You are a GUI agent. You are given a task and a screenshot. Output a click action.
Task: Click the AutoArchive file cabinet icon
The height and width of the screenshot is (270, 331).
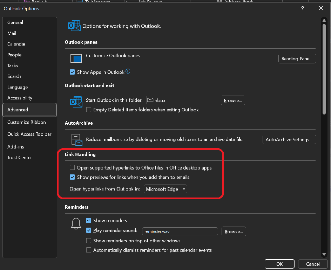77,139
